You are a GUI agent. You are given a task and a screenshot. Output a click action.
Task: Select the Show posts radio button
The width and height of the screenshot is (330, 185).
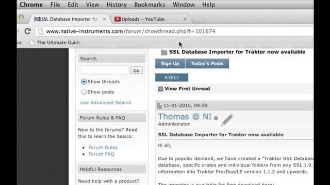coord(84,92)
